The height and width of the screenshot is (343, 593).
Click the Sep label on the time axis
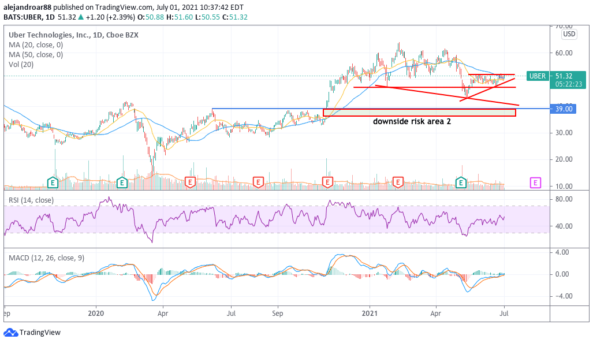(x=278, y=314)
